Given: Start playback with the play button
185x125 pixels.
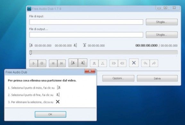Looking at the screenshot, I should [34, 63].
